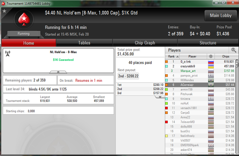This screenshot has height=156, width=239.
Task: Open the Structure tab
Action: click(208, 43)
